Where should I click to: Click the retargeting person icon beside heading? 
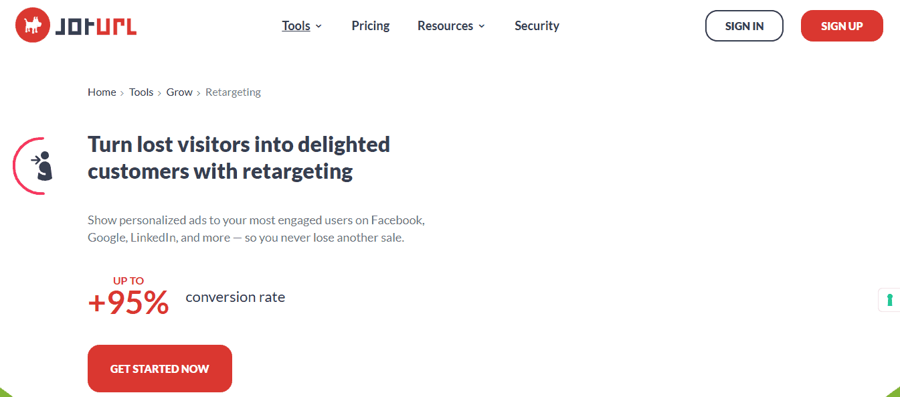42,166
